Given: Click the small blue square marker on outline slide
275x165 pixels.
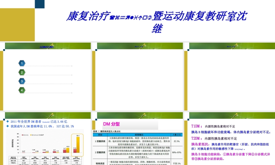Looking at the screenshot, I should pos(4,50).
